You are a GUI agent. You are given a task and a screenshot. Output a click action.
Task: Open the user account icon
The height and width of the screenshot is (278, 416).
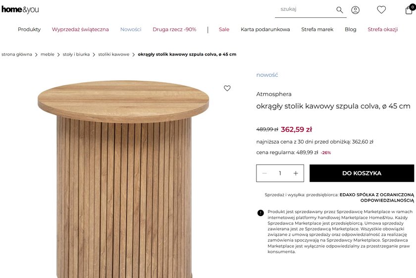(x=356, y=10)
